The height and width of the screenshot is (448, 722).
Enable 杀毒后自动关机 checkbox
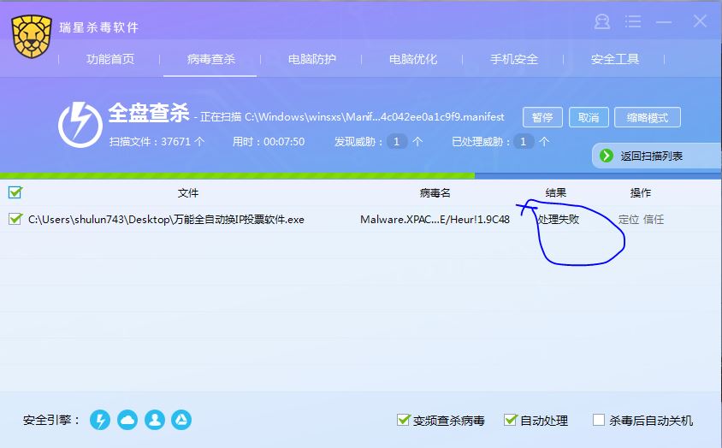point(599,420)
